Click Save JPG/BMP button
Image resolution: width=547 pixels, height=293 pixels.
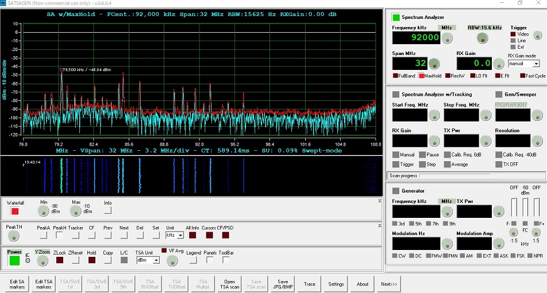[x=283, y=284]
